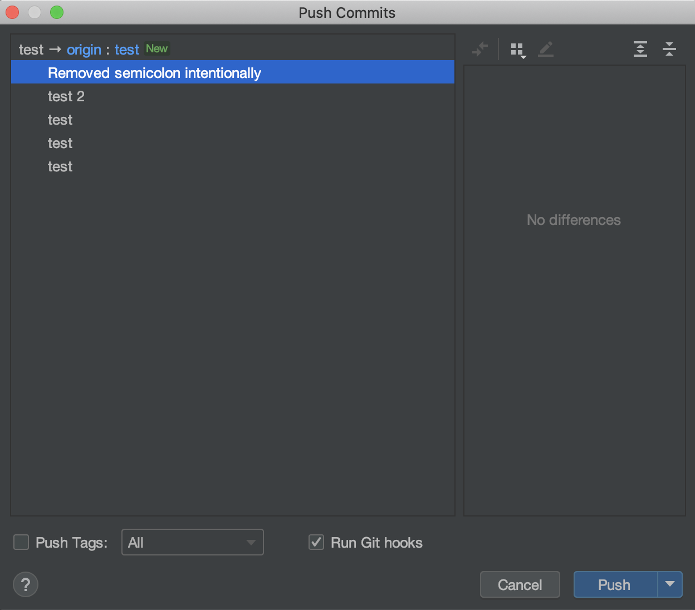Collapse all files in the diff panel
695x610 pixels.
coord(669,49)
